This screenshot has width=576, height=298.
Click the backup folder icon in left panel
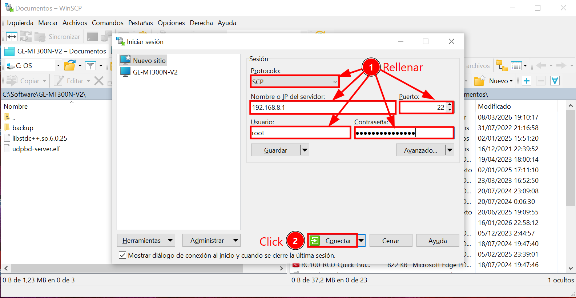tap(7, 127)
